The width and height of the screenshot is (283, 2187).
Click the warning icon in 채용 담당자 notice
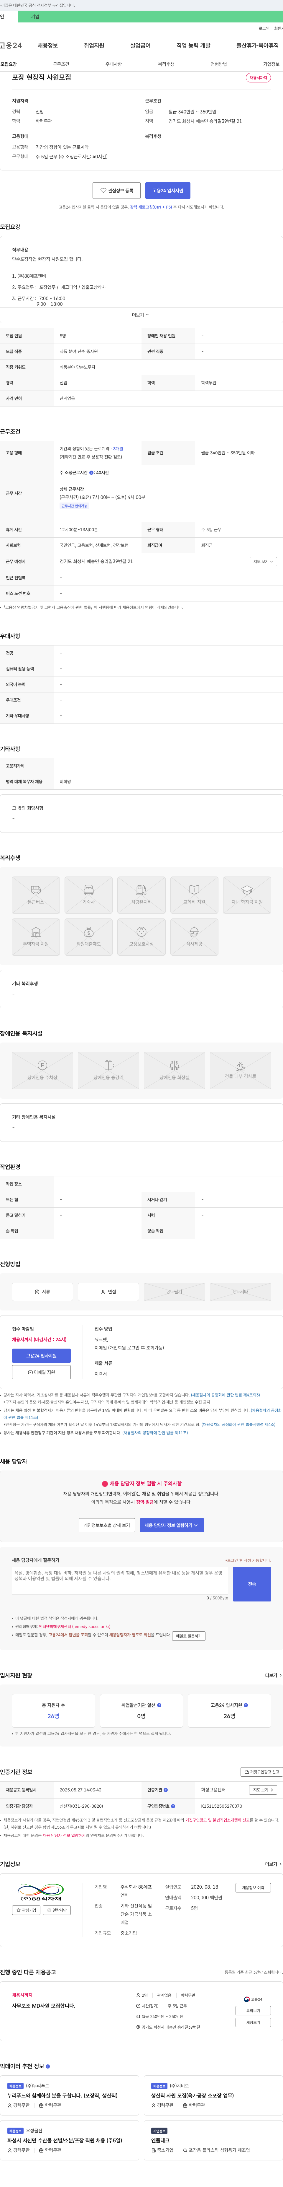(105, 1483)
